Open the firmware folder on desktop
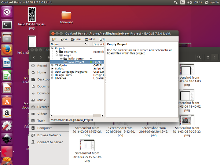This screenshot has height=165, width=220. point(66,17)
